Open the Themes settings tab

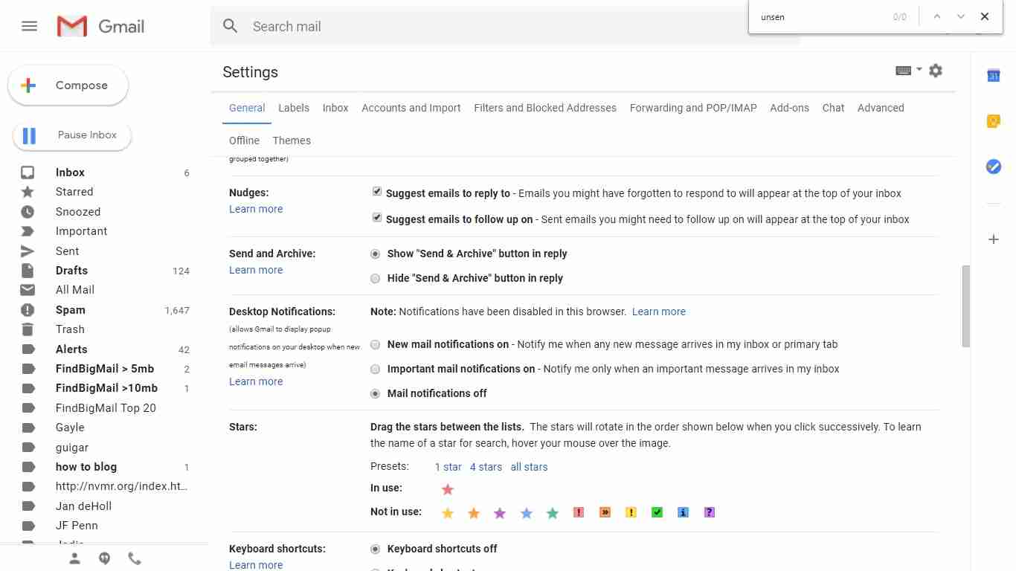click(x=292, y=141)
